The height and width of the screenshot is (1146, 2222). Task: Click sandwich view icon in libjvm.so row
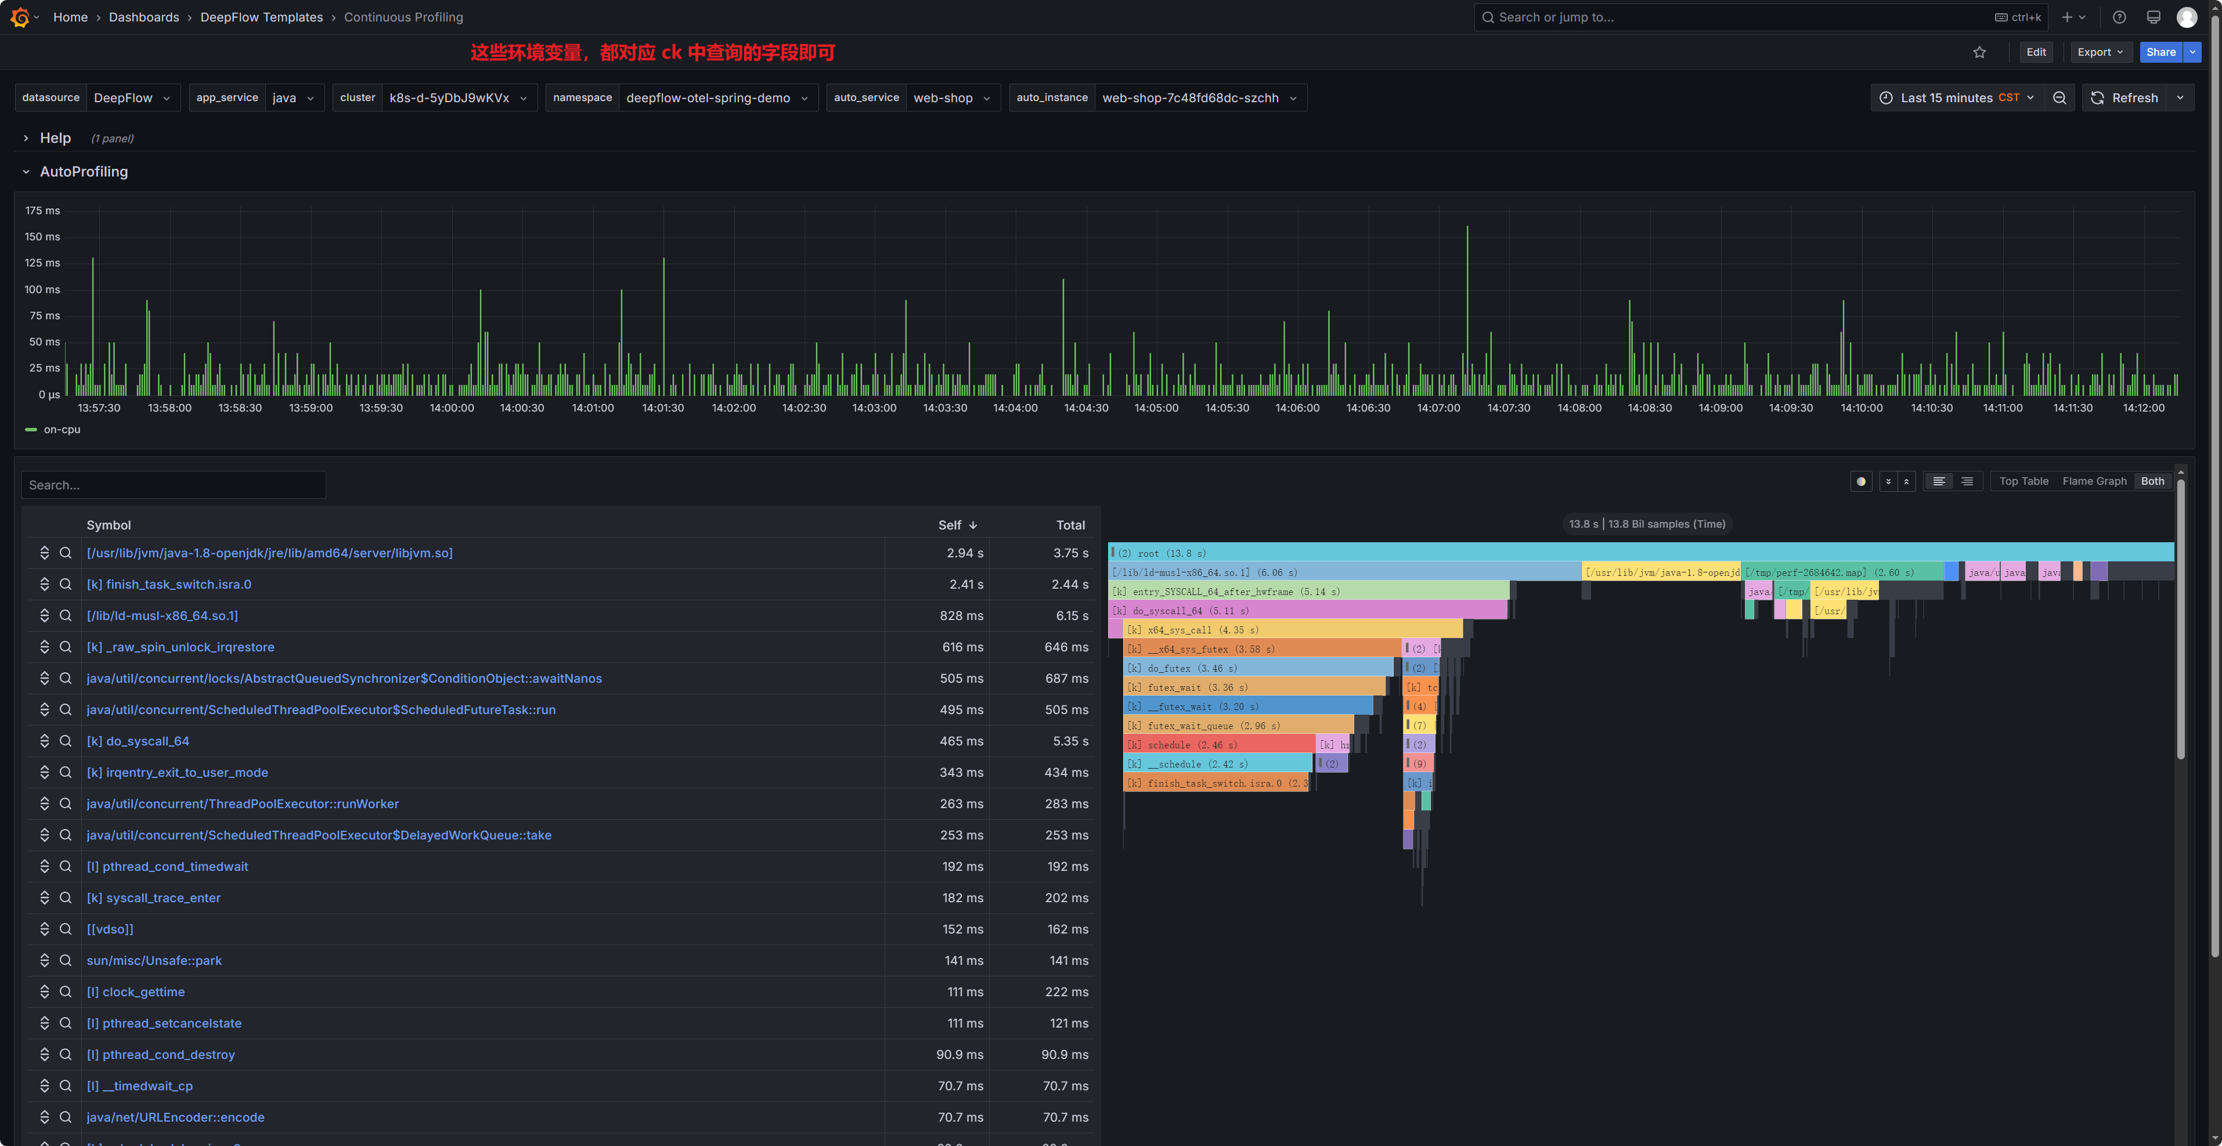(x=45, y=553)
